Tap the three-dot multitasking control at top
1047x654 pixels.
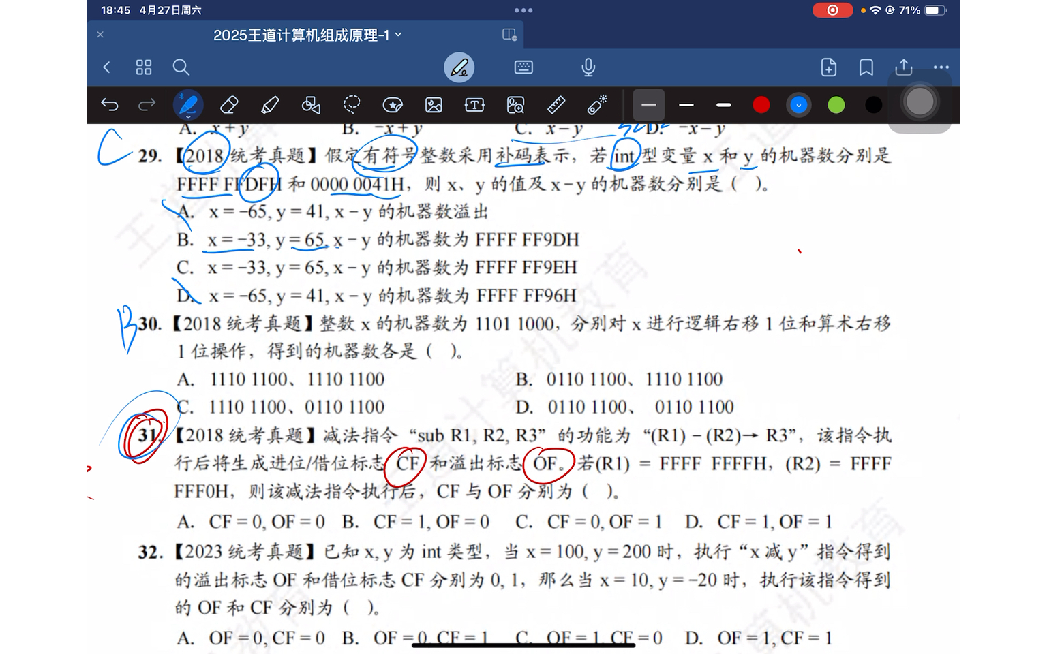pyautogui.click(x=523, y=10)
